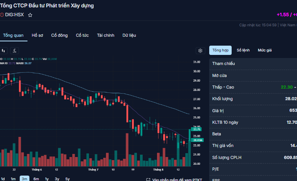Click the 'Tháng 7' date label on chart axis
297x181 pixels.
pyautogui.click(x=93, y=170)
